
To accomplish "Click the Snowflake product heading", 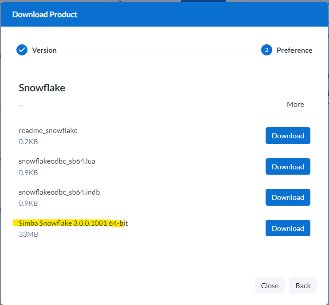I will click(42, 88).
